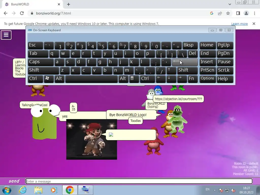
Task: Click the muted volume tray icon
Action: coord(233,190)
